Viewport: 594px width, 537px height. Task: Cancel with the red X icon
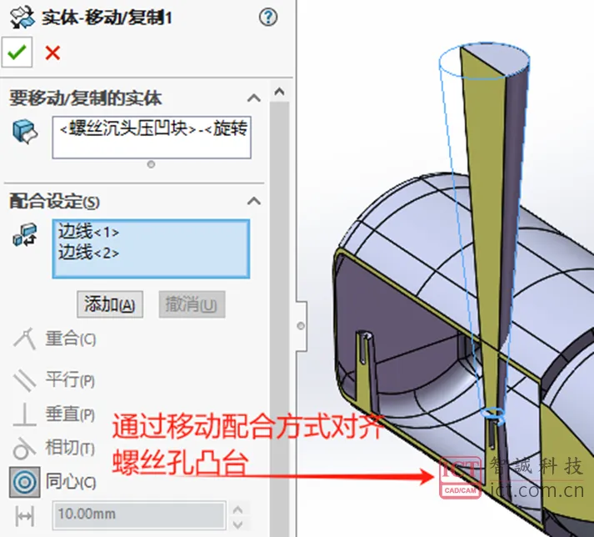52,53
